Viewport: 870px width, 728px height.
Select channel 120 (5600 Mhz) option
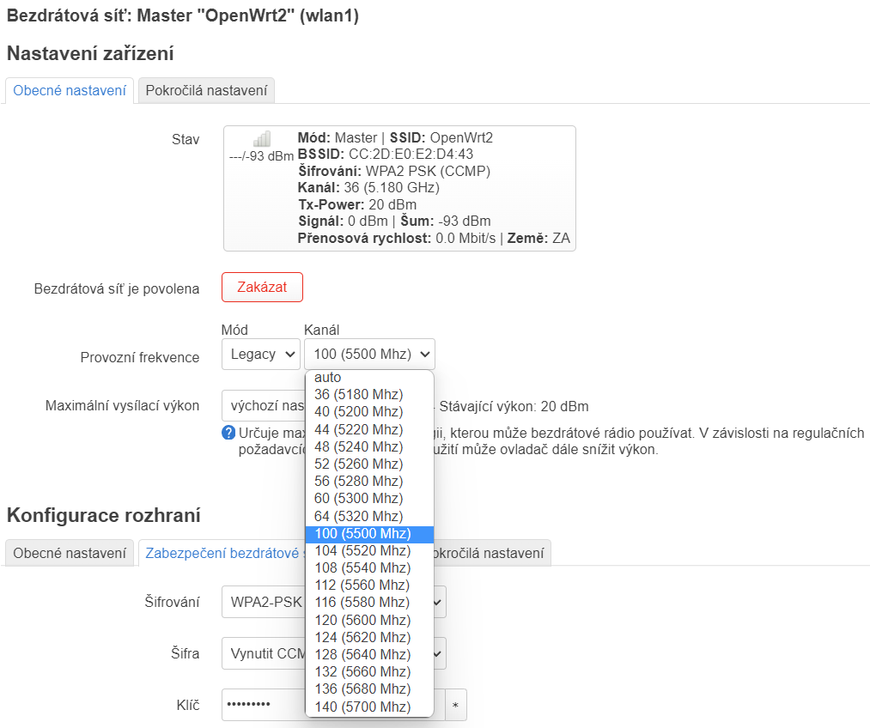(x=362, y=620)
